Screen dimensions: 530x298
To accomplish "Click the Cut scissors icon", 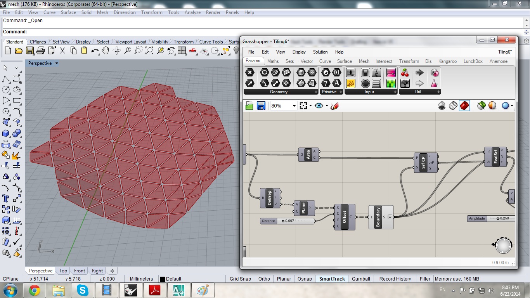I will tap(62, 51).
